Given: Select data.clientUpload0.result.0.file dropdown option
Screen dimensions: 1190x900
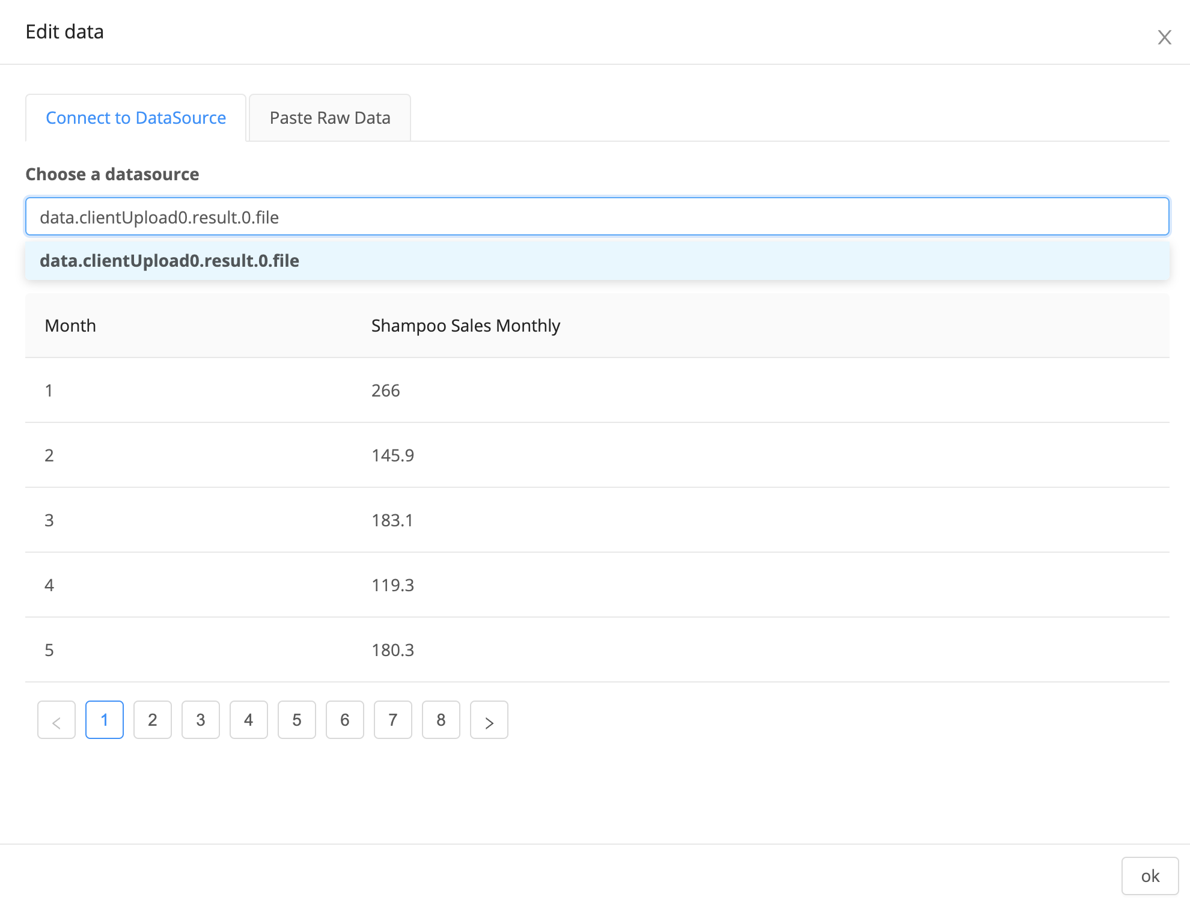Looking at the screenshot, I should point(597,261).
